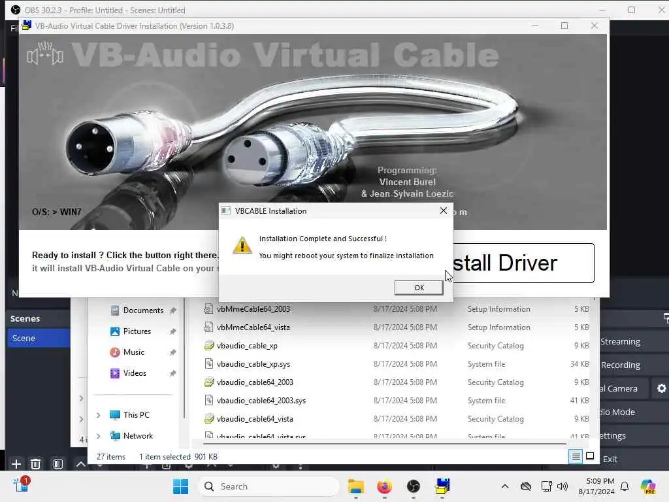The width and height of the screenshot is (669, 502).
Task: Show hidden system tray icons
Action: point(505,486)
